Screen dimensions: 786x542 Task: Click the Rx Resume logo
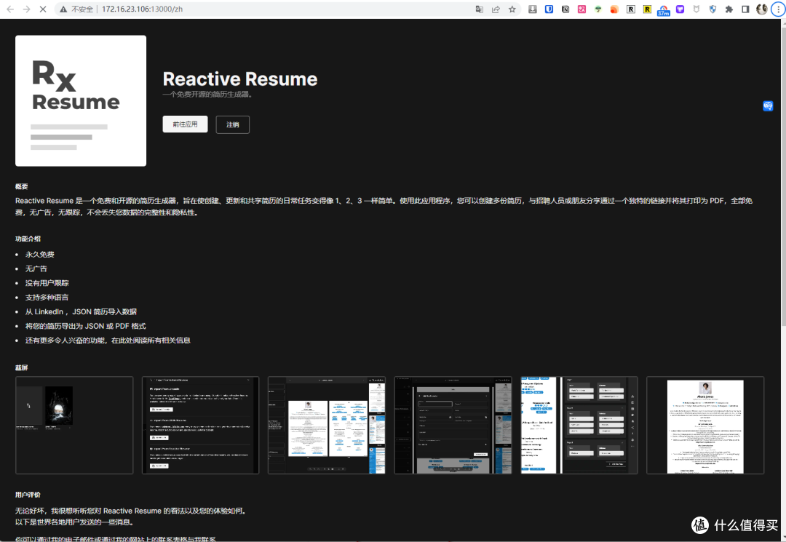[80, 100]
